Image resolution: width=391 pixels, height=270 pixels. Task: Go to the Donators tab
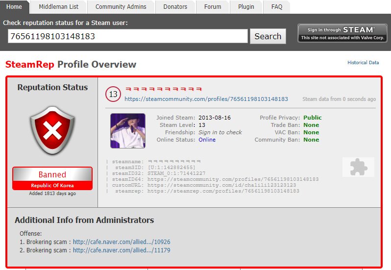coord(175,7)
